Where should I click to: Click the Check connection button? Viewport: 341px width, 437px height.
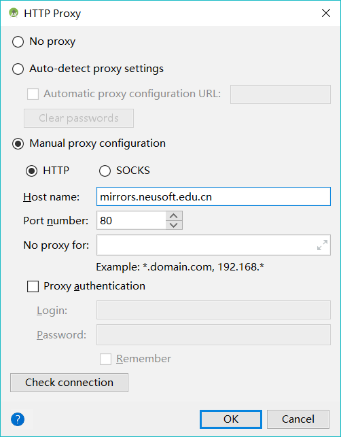[x=69, y=383]
